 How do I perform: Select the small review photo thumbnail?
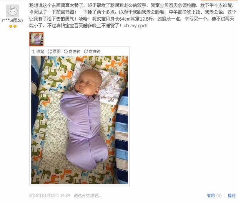click(x=36, y=39)
